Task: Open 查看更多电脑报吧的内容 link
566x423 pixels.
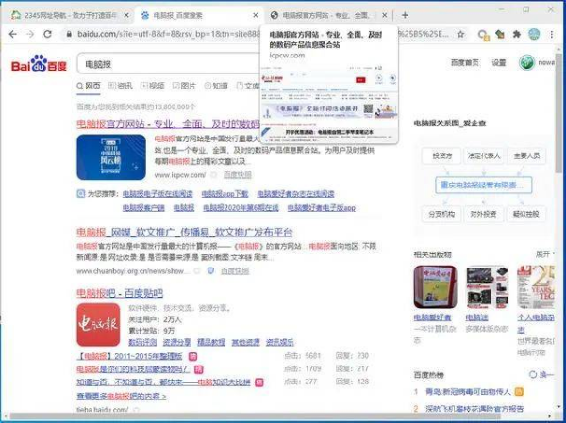Action: pyautogui.click(x=122, y=397)
